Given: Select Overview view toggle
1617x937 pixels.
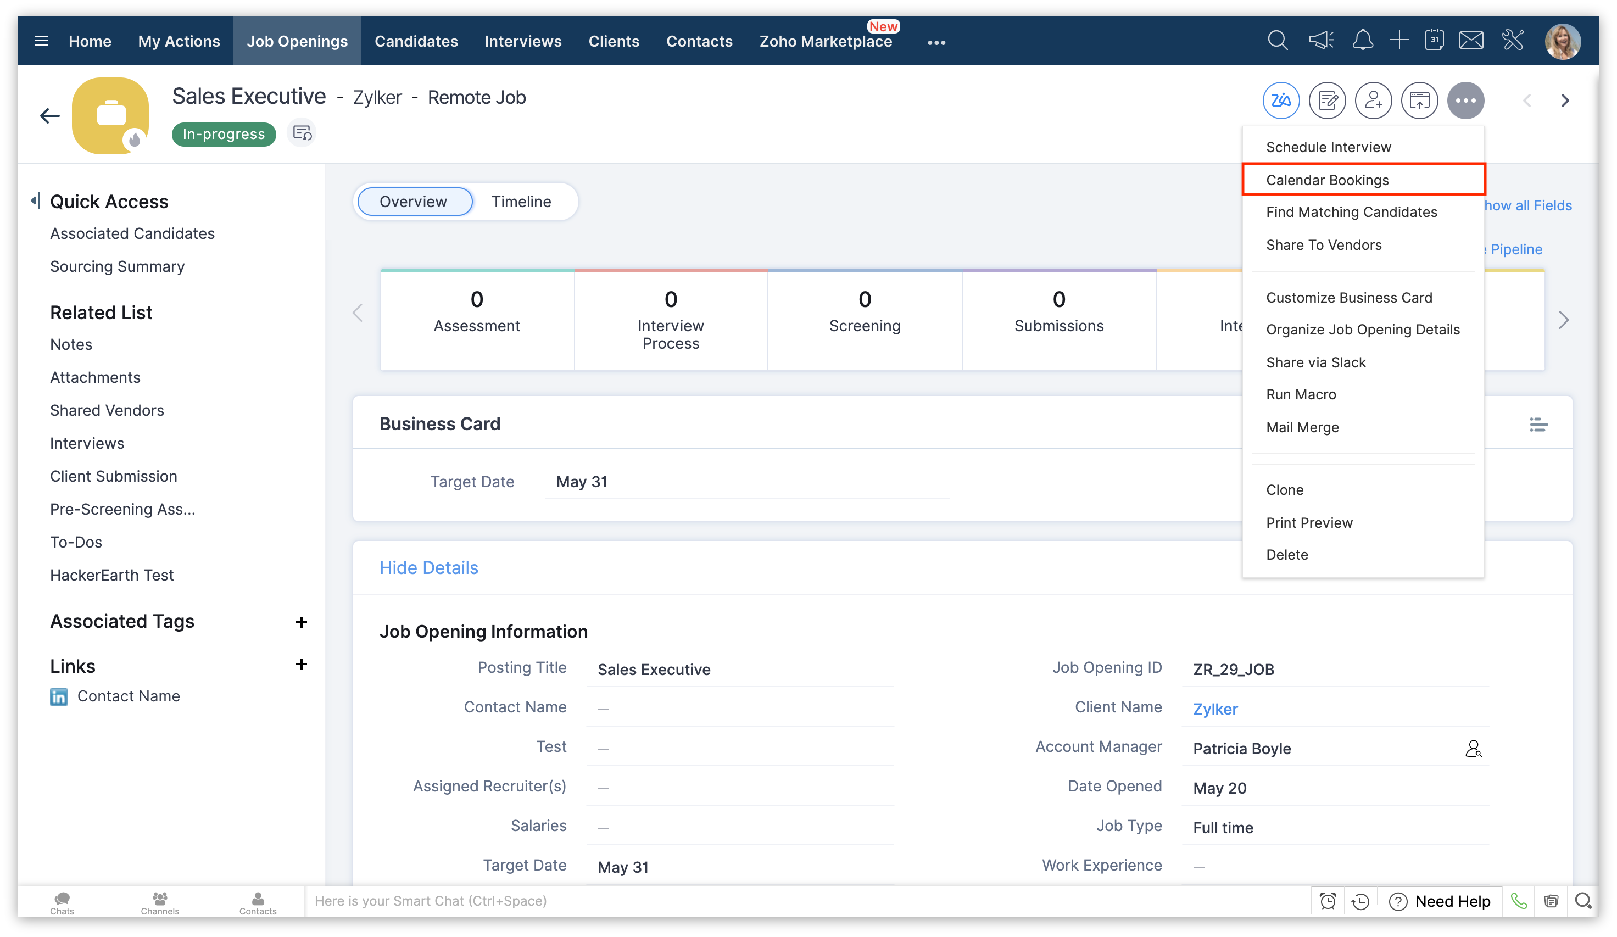Looking at the screenshot, I should 415,202.
